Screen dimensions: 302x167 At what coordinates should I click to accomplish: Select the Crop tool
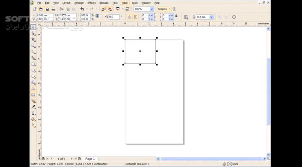pos(33,40)
